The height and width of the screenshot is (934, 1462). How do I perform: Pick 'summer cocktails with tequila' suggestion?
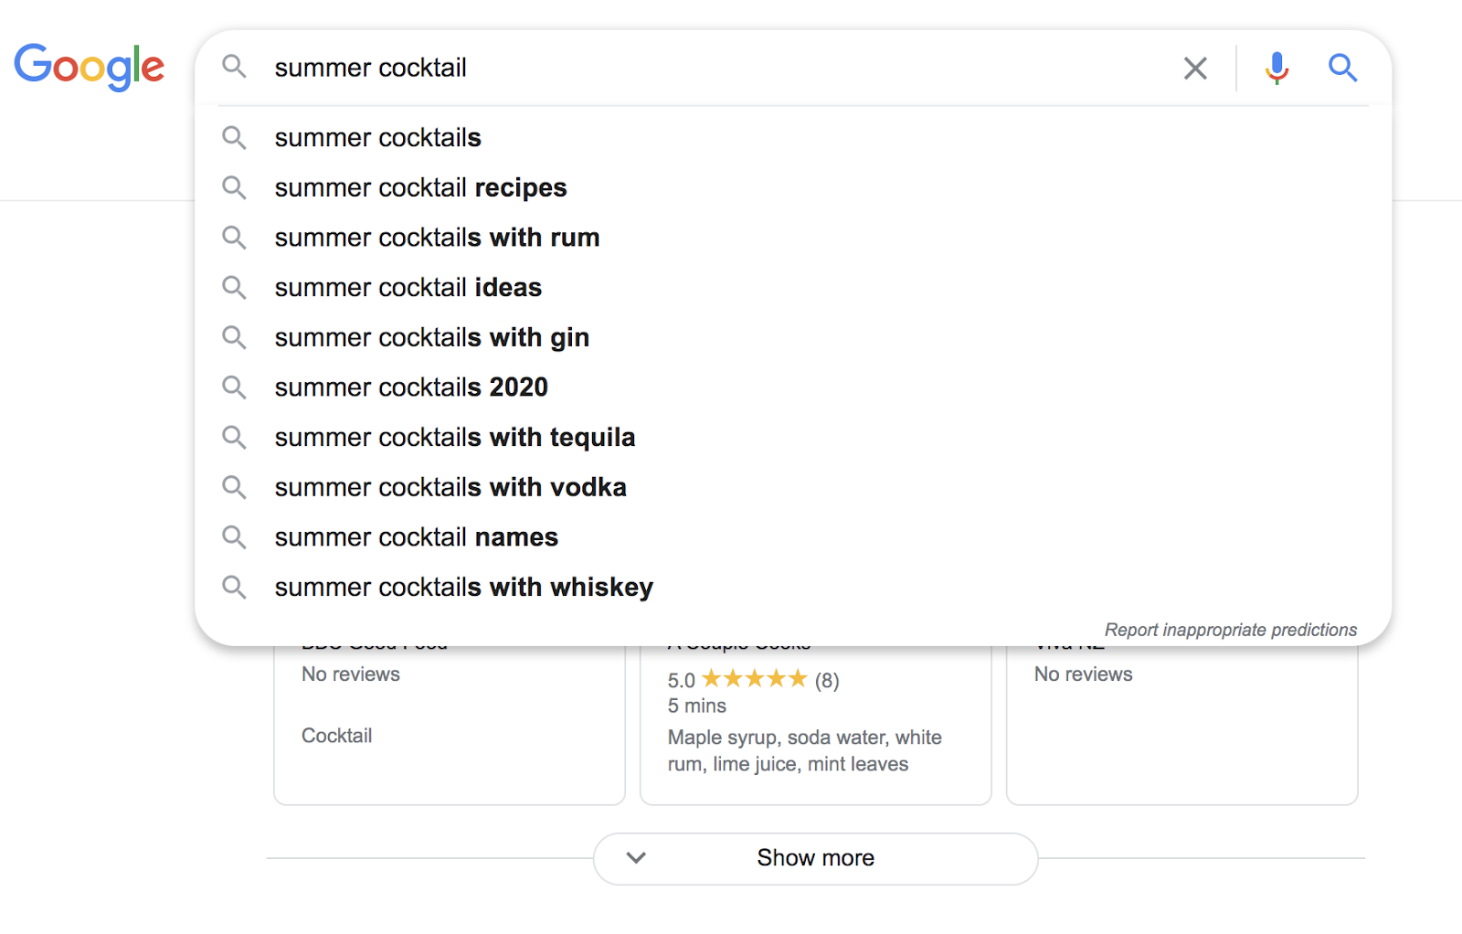click(x=454, y=438)
